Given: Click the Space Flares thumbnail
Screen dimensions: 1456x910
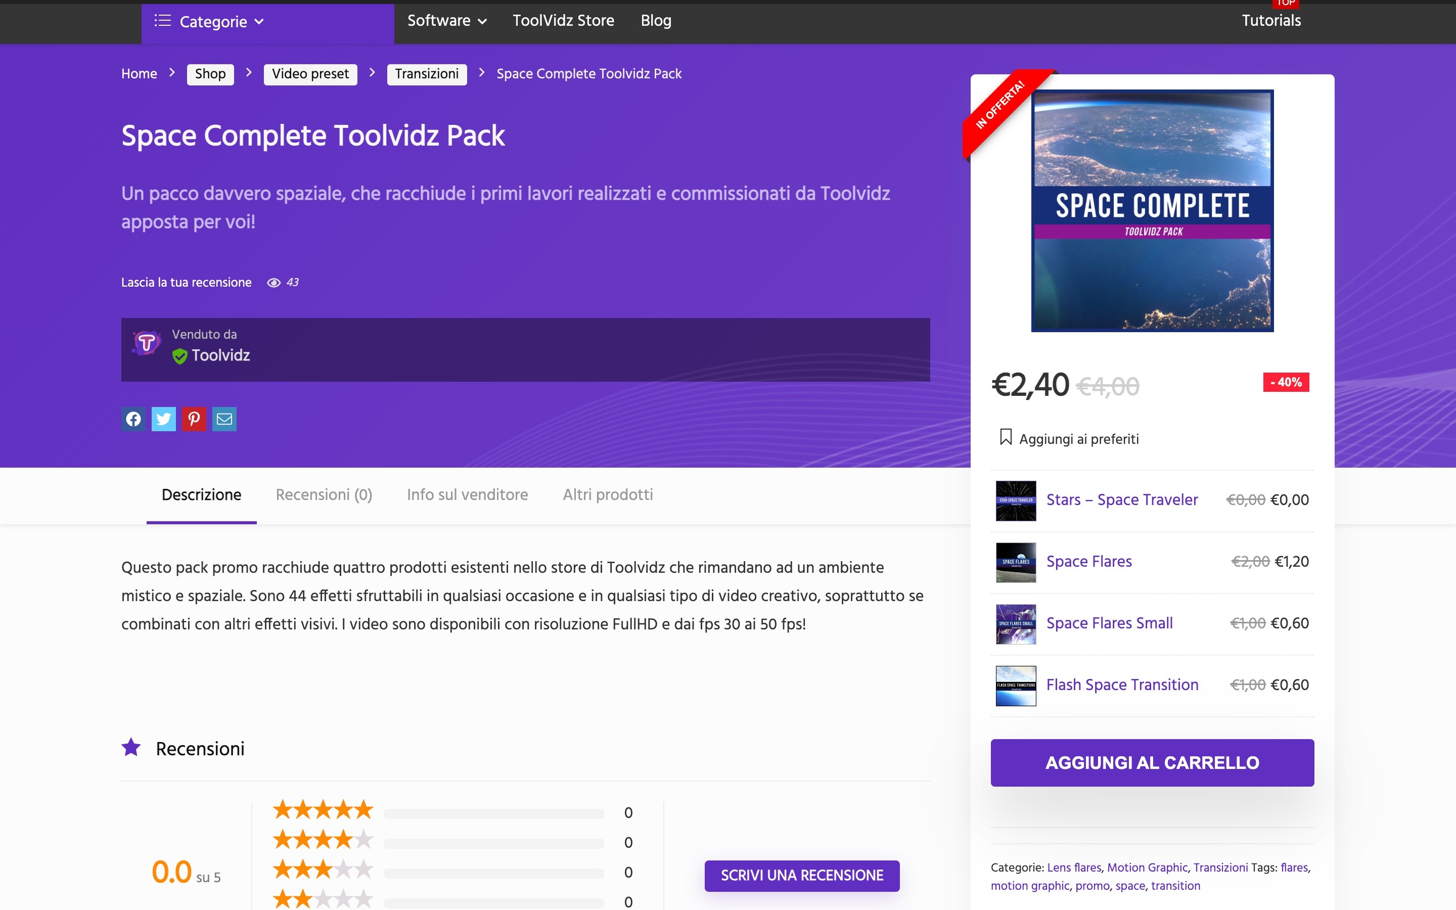Looking at the screenshot, I should click(x=1016, y=562).
